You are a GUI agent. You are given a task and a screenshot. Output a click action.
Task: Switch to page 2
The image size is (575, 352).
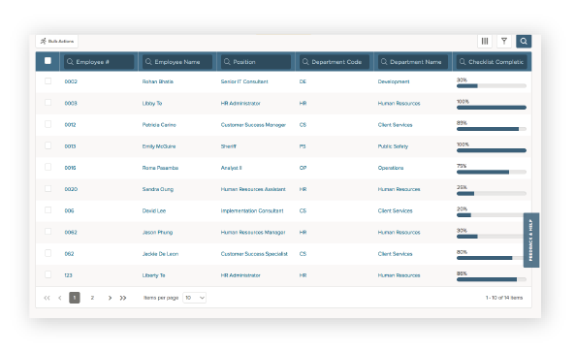[x=92, y=298]
